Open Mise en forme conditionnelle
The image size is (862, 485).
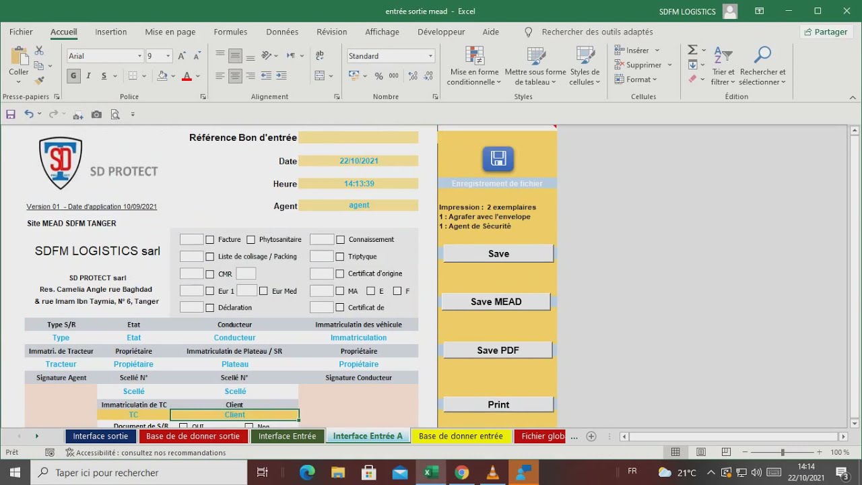(475, 67)
